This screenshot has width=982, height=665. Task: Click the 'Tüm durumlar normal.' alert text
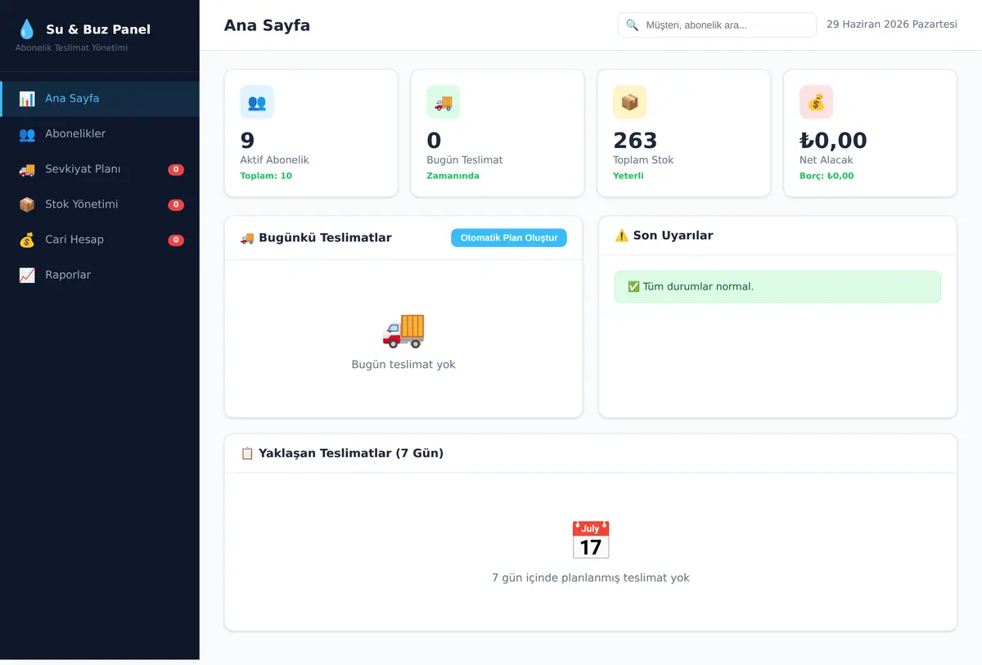(x=698, y=286)
